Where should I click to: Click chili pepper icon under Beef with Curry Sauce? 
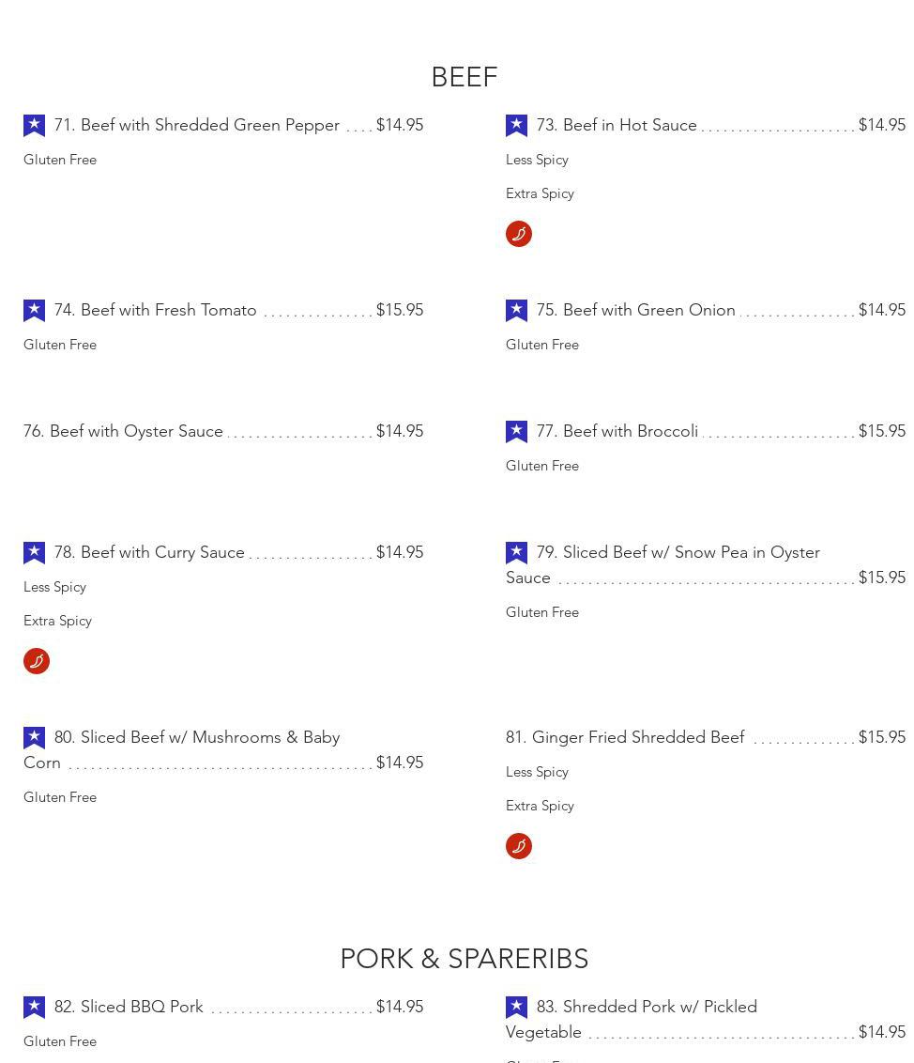click(37, 661)
